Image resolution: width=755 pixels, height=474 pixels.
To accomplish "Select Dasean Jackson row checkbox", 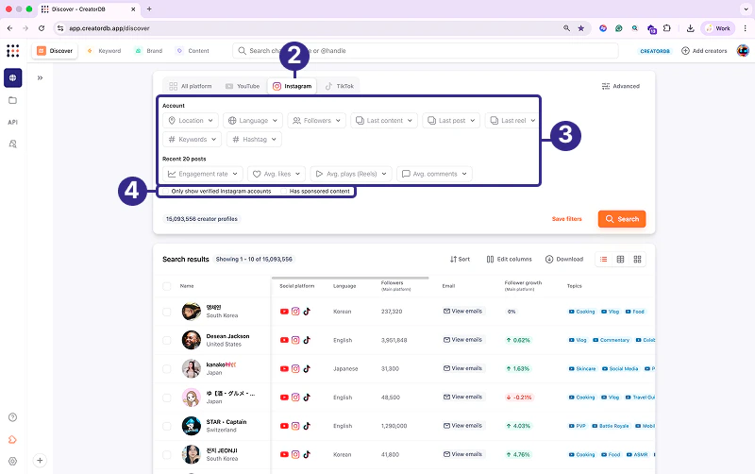I will (167, 340).
